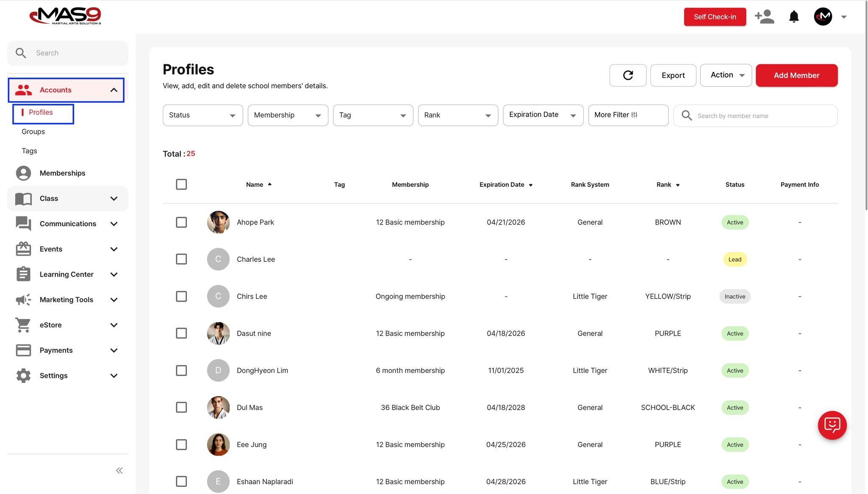Image resolution: width=868 pixels, height=494 pixels.
Task: Collapse sidebar with double-chevron icon
Action: pos(120,471)
